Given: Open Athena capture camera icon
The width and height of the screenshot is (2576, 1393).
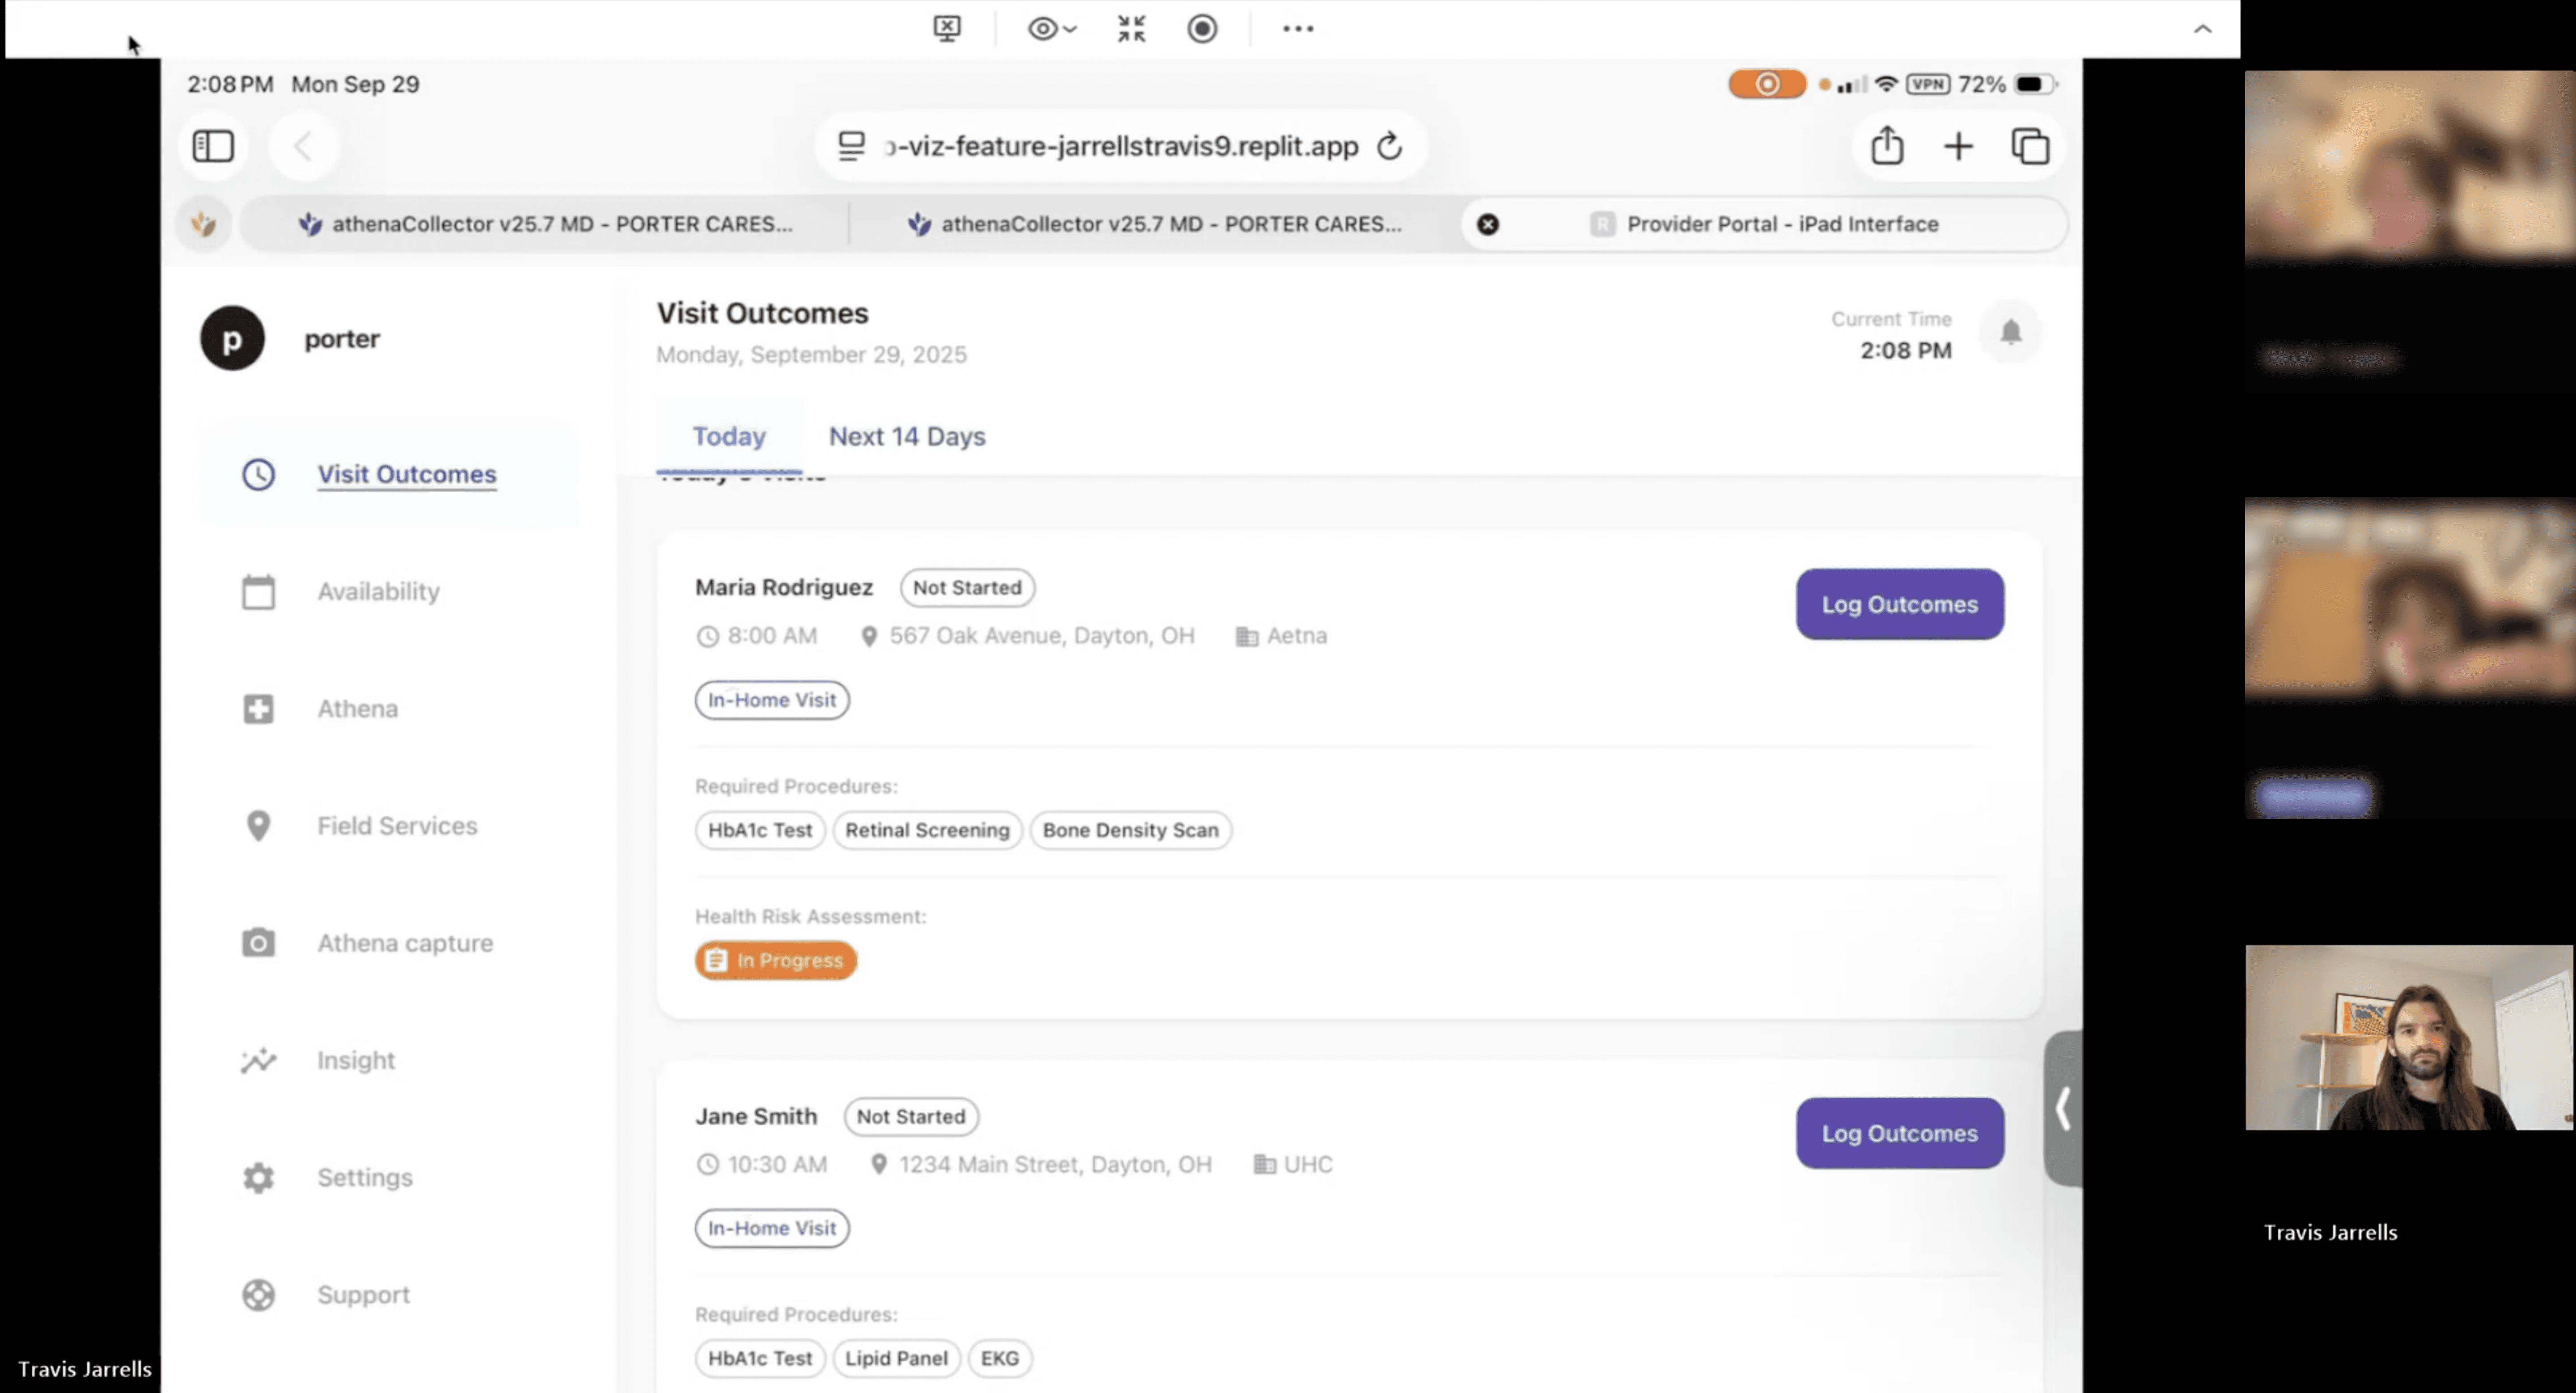Looking at the screenshot, I should pos(258,942).
